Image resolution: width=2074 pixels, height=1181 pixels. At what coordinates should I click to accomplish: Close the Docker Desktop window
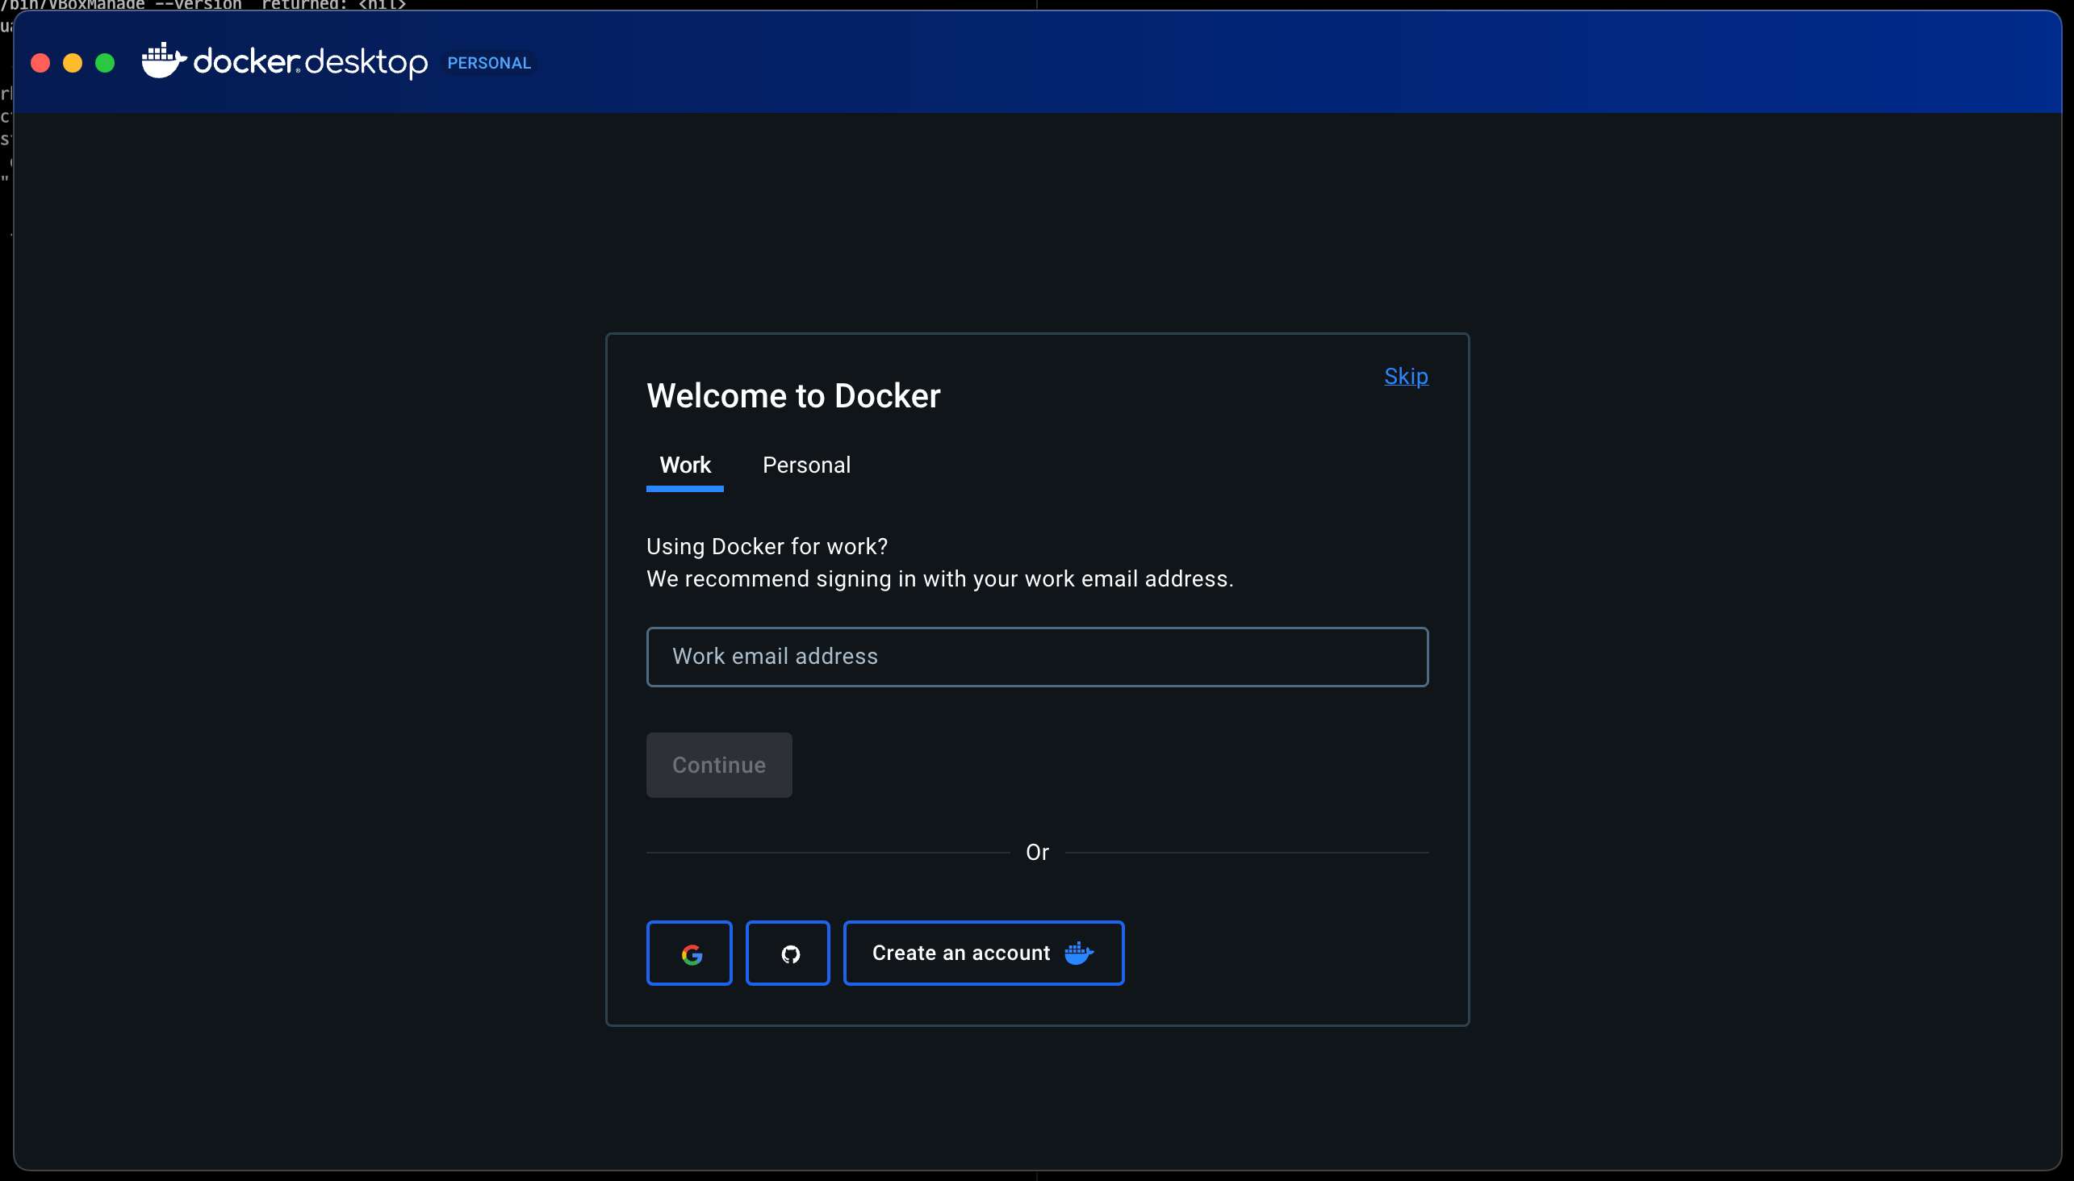click(40, 63)
